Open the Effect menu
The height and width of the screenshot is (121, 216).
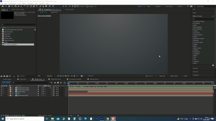tap(24, 4)
